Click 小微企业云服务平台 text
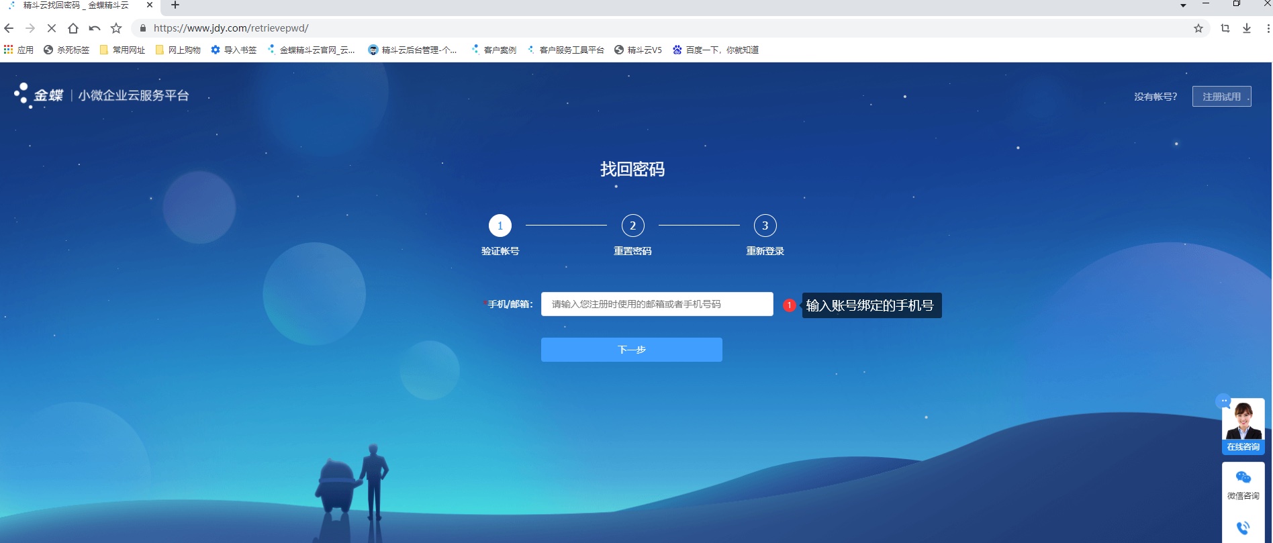The height and width of the screenshot is (543, 1273). coord(134,95)
